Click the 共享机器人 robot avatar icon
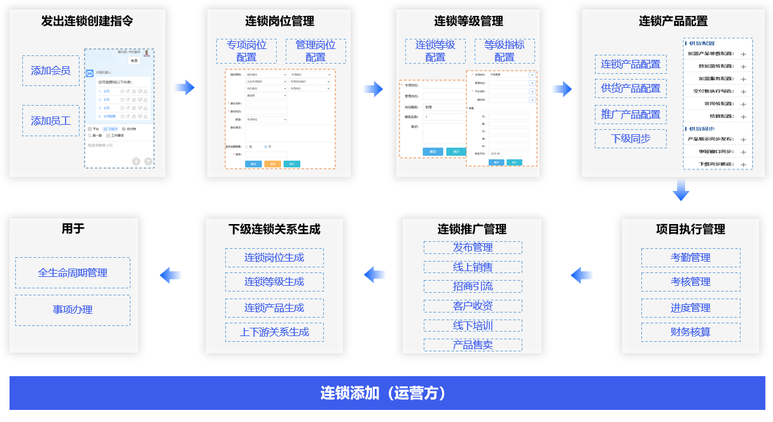This screenshot has width=773, height=422. coord(90,74)
